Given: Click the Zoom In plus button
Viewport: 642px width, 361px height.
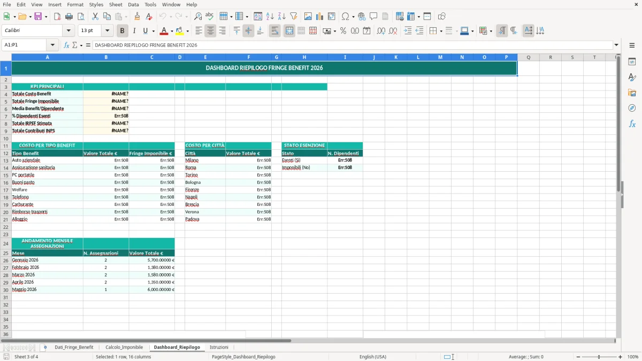Looking at the screenshot, I should pyautogui.click(x=621, y=357).
